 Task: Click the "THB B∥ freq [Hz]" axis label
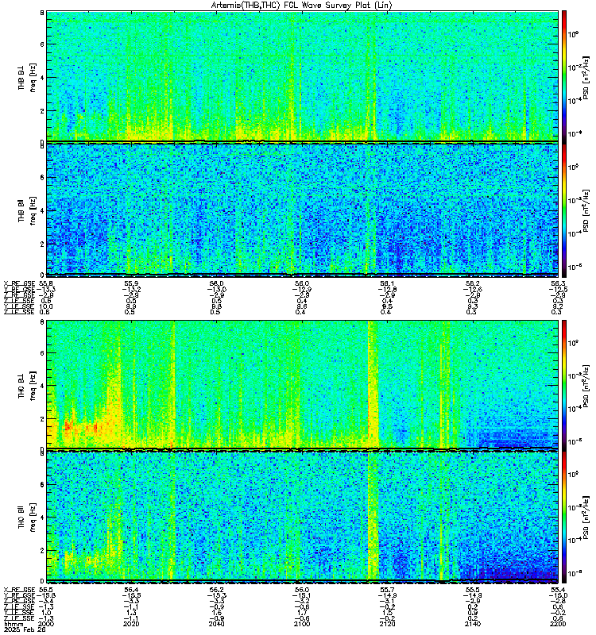27,210
